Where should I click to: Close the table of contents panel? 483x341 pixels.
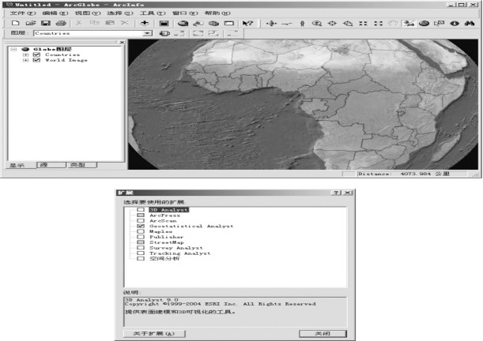(122, 42)
